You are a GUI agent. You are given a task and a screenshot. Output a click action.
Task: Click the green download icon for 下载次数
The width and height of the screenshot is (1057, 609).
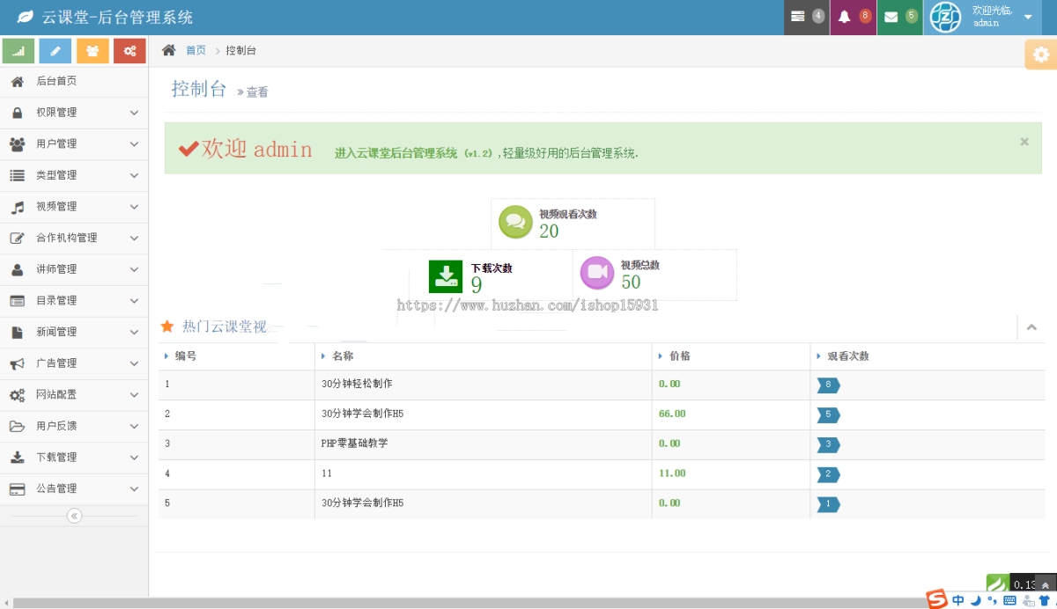click(446, 275)
